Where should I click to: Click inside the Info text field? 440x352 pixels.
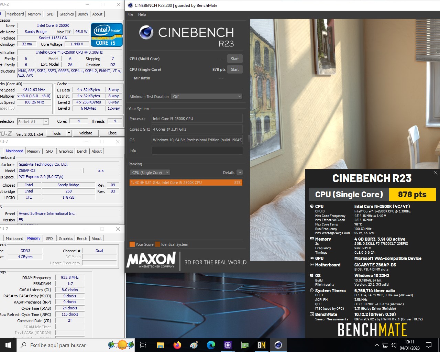click(x=197, y=151)
